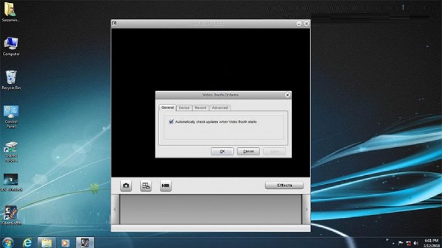442x248 pixels.
Task: Select the Computer desktop icon
Action: click(x=11, y=46)
